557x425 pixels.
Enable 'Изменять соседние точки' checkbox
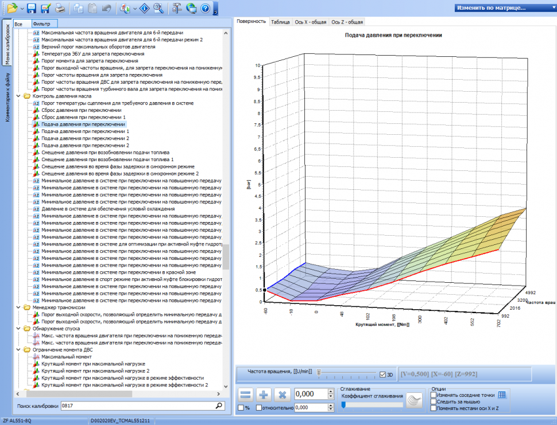[x=434, y=395]
